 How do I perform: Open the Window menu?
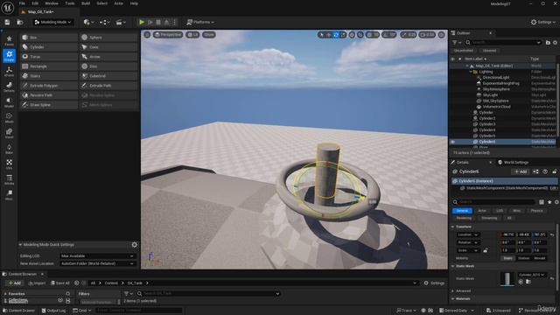[52, 3]
